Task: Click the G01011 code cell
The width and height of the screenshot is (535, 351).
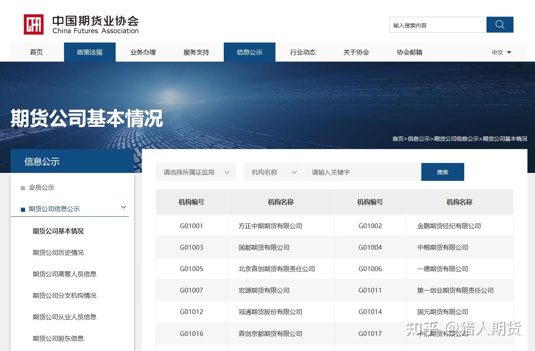Action: (370, 290)
